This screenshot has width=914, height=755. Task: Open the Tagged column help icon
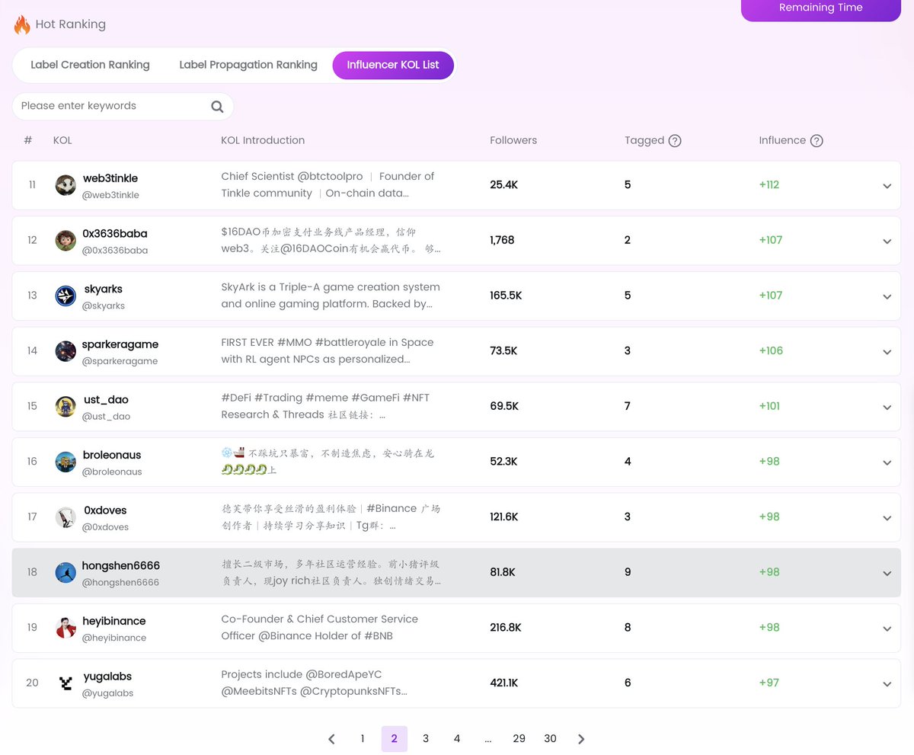pos(675,141)
